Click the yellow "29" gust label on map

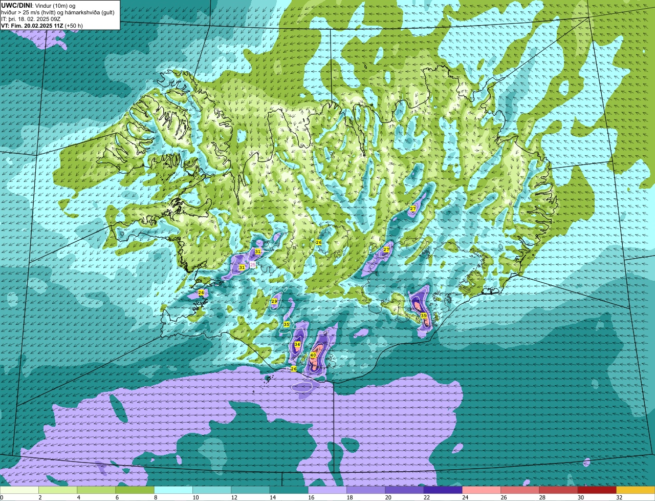pos(274,301)
